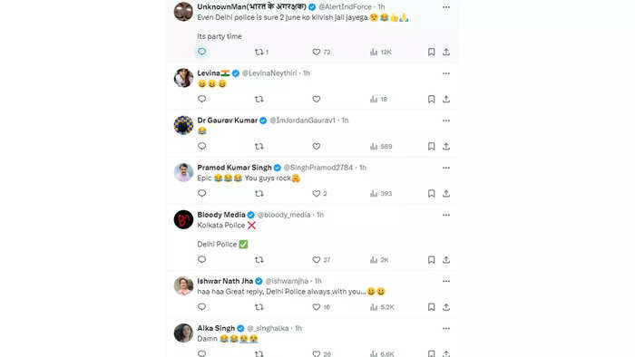
Task: Open Dr Gaurav Kumar's profile name
Action: 227,121
